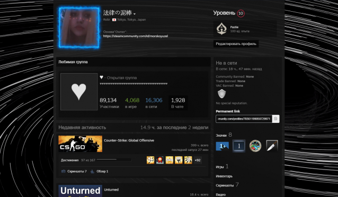Screen dimensions: 338x197
Task: Open the 1+ years of service badge
Action: coord(223,146)
